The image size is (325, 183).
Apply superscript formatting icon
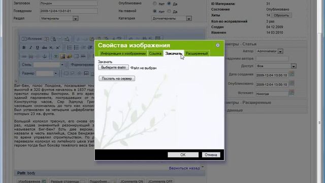click(x=58, y=47)
